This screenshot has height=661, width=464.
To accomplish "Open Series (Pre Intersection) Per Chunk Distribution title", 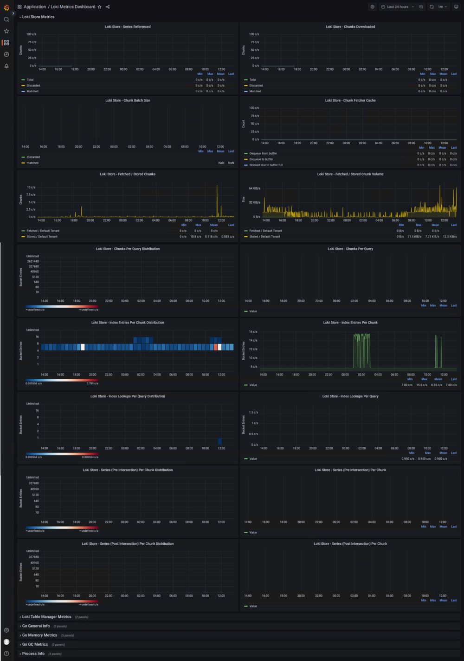I will 128,470.
